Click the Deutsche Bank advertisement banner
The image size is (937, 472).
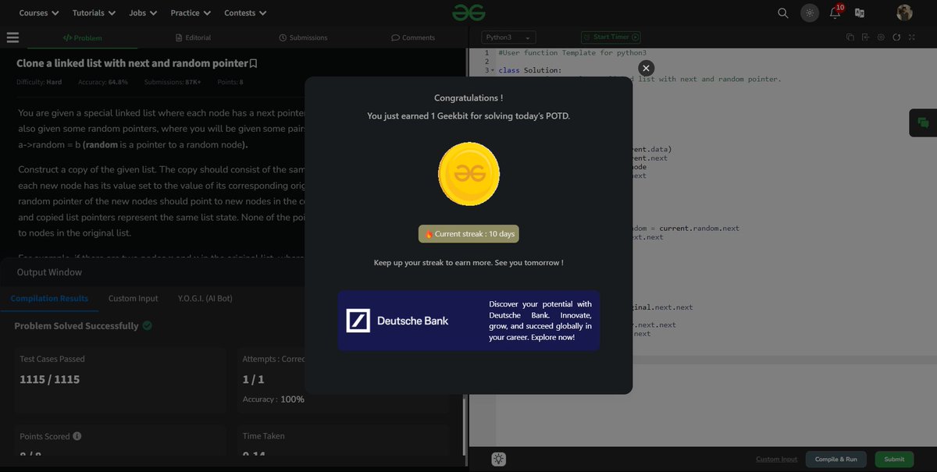pos(468,321)
